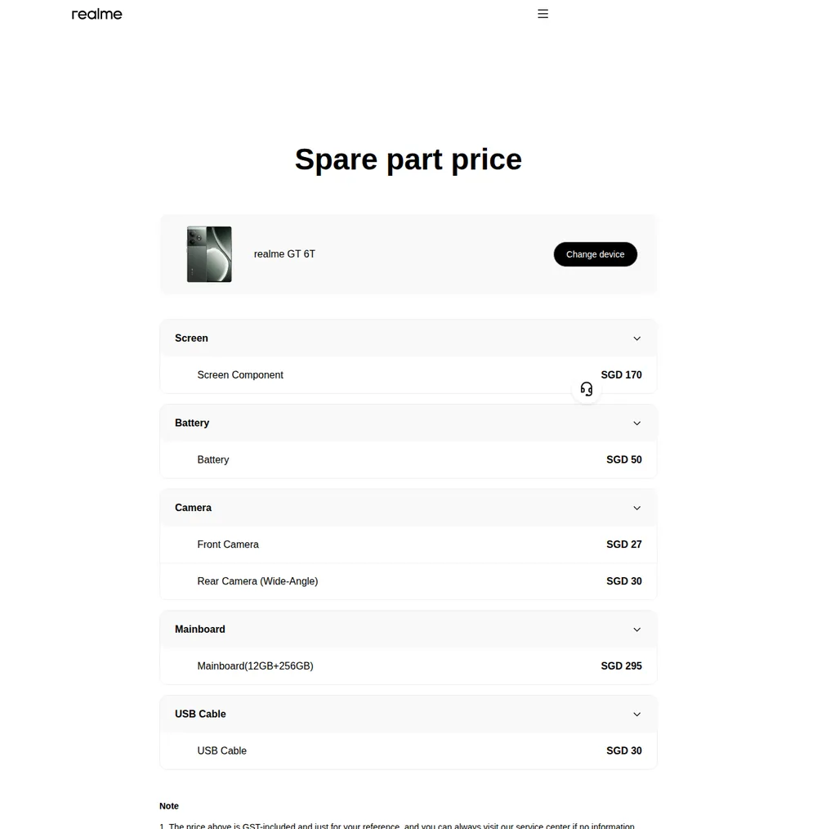Click the Battery SGD 50 price row
The width and height of the screenshot is (817, 829).
pos(408,460)
